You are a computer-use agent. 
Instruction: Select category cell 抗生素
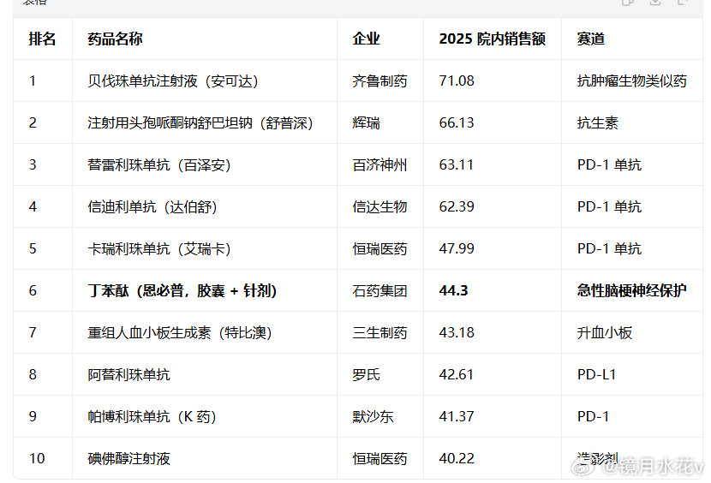tap(598, 123)
